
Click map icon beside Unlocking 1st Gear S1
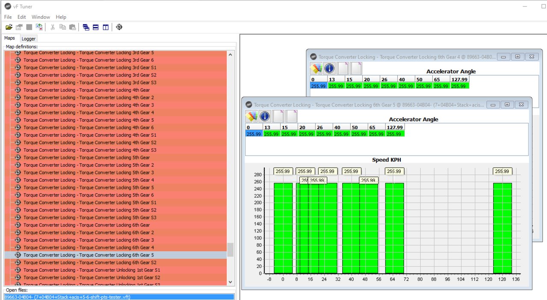point(18,270)
